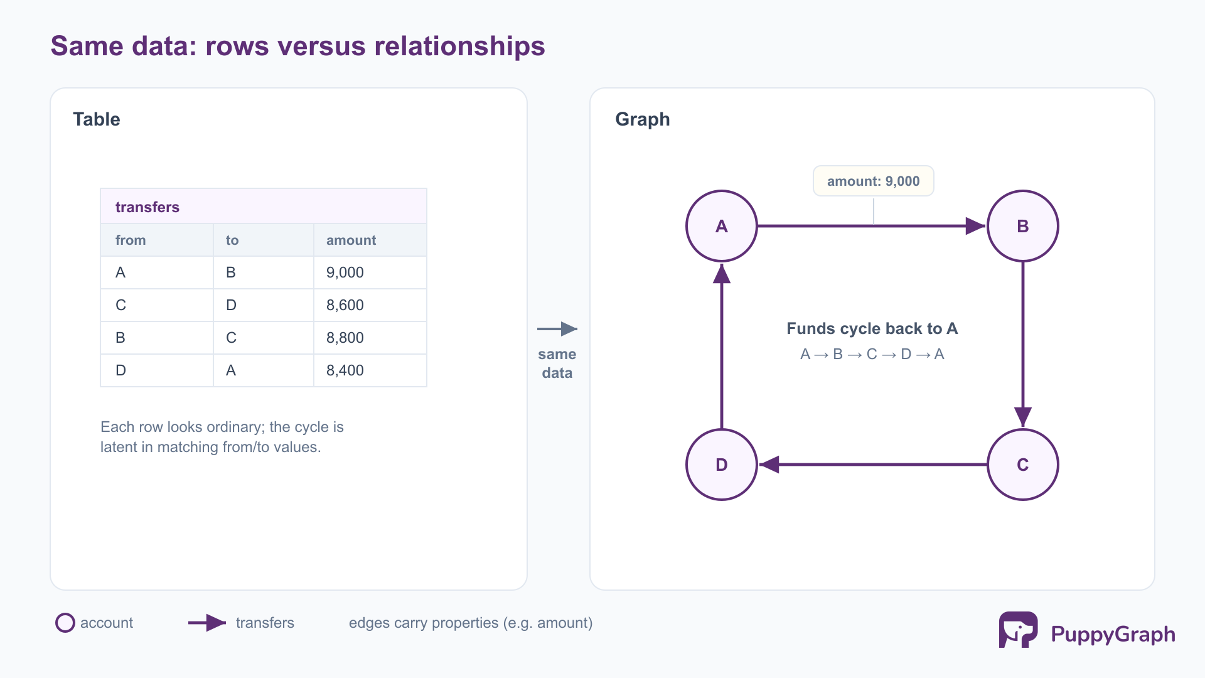Click the PuppyGraph brand name text
1205x678 pixels.
pos(1113,634)
